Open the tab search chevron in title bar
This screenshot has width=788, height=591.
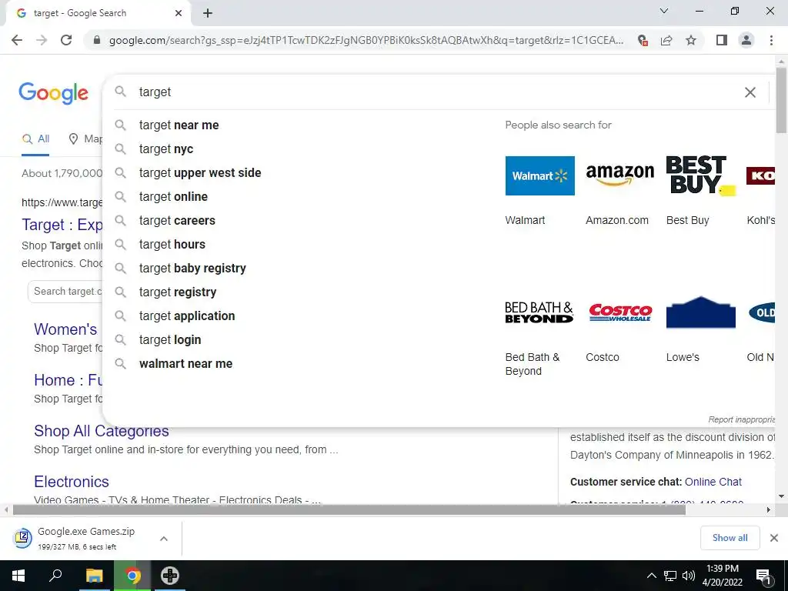(x=664, y=11)
